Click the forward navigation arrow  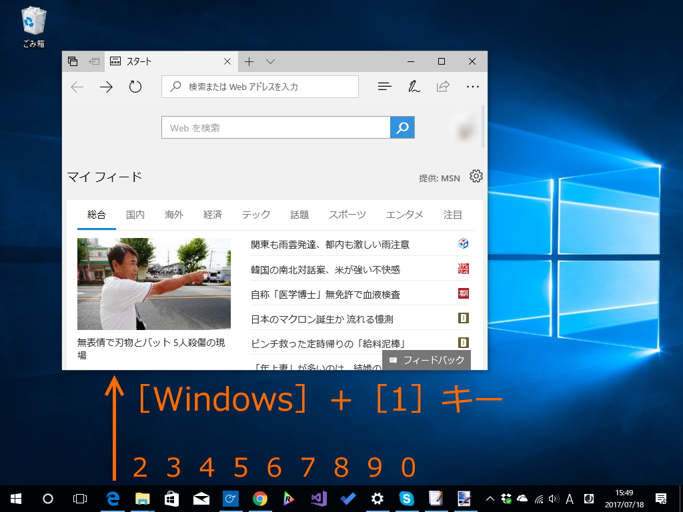point(106,87)
